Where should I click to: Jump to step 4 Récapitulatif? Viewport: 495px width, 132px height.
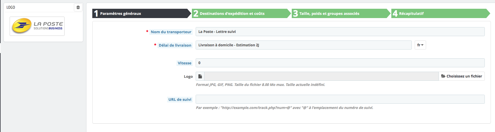point(440,13)
